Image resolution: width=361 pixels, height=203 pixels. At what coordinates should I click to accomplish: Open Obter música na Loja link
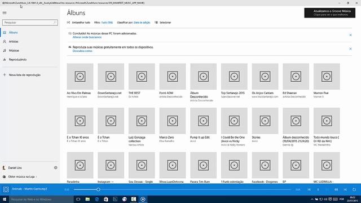tap(20, 176)
